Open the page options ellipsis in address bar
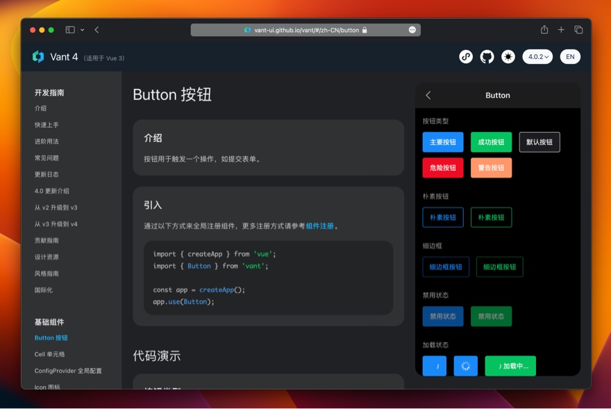 [412, 30]
